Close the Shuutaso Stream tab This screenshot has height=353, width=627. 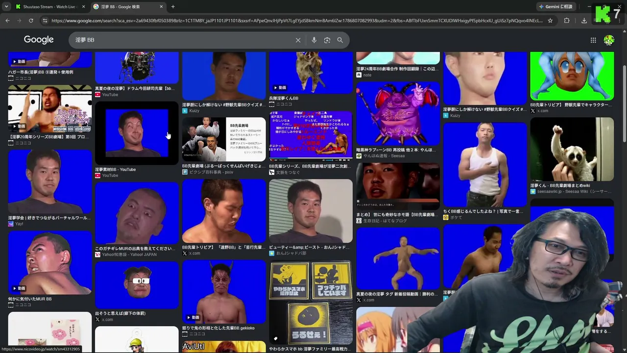[x=83, y=7]
